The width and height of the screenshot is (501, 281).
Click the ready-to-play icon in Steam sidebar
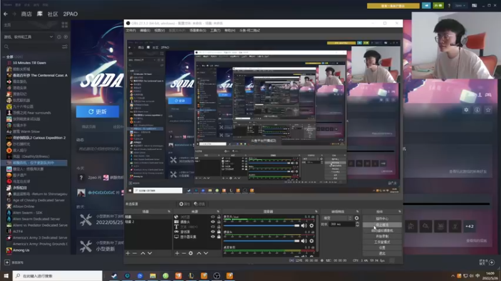[66, 37]
